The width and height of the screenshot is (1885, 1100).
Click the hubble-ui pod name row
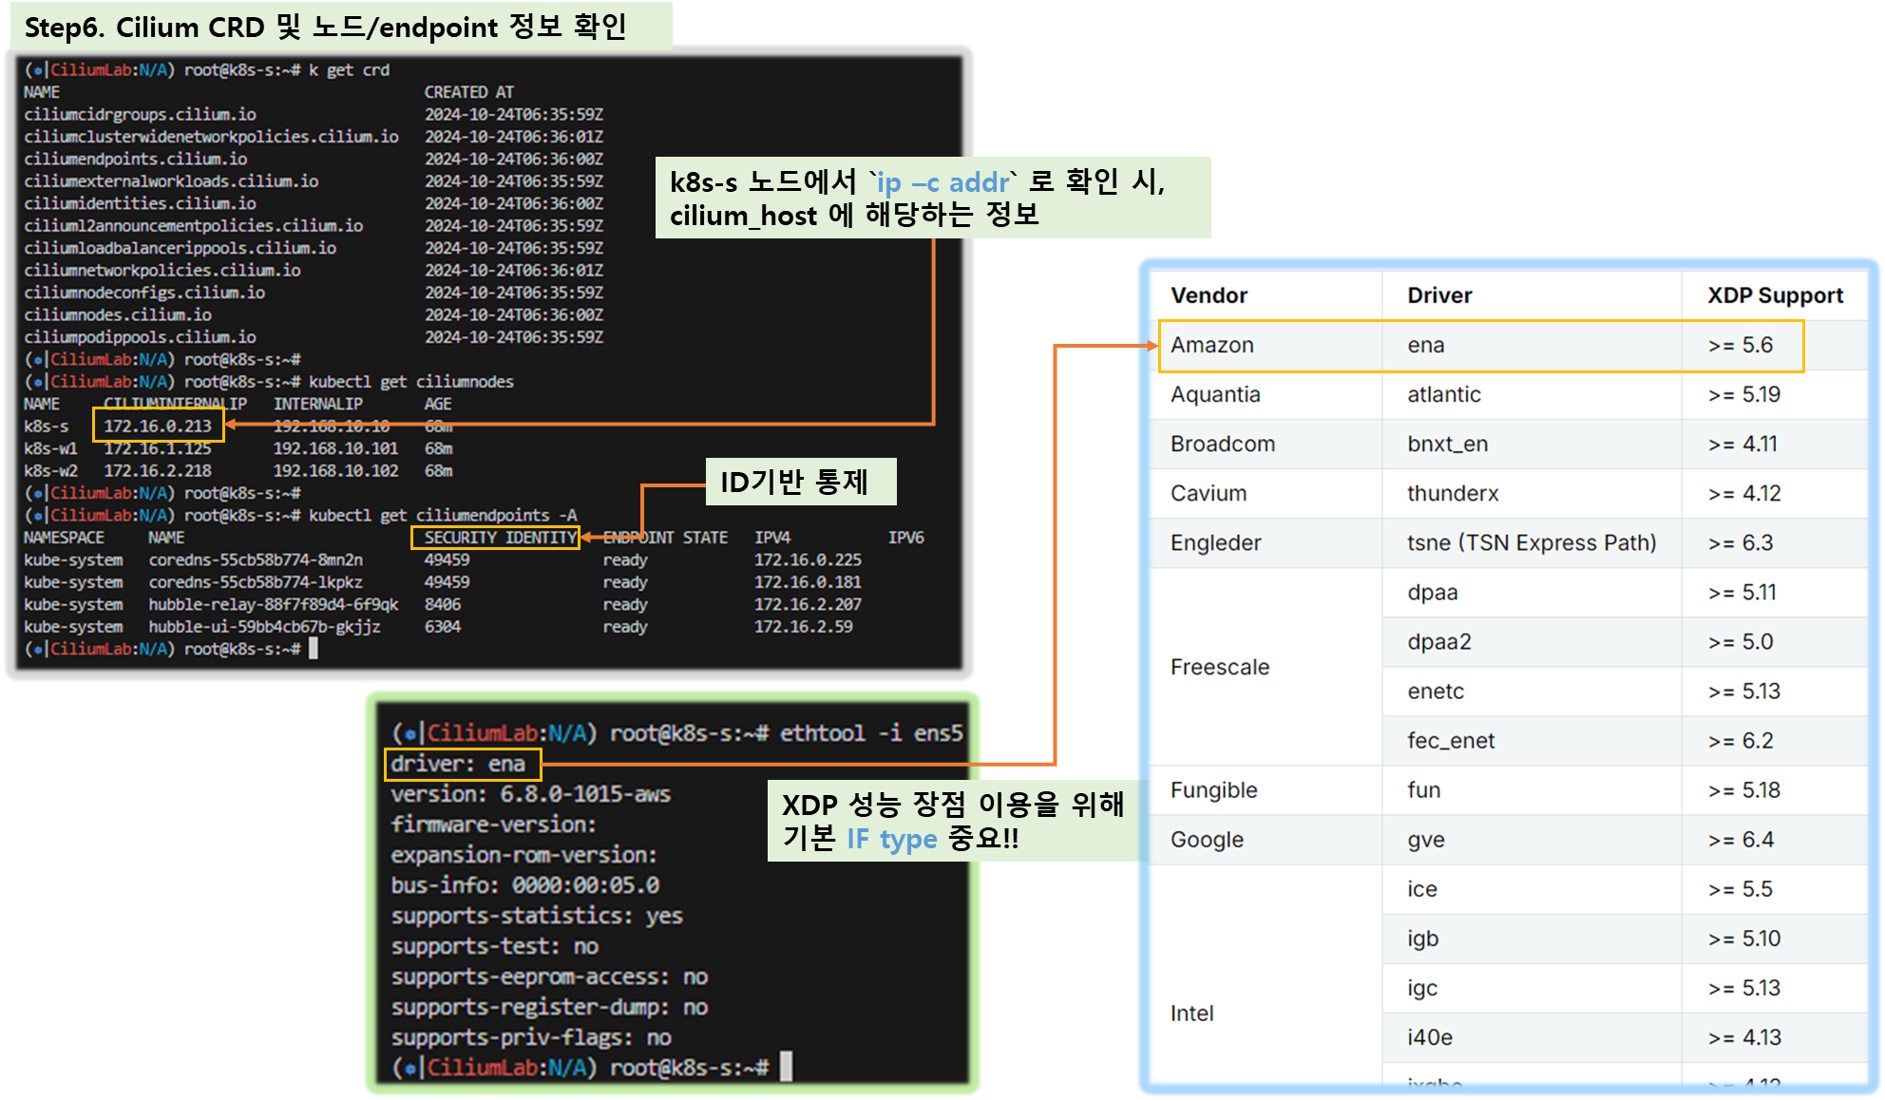pos(264,627)
